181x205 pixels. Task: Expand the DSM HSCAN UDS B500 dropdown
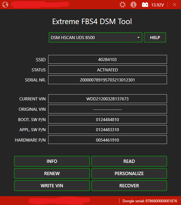[95, 38]
